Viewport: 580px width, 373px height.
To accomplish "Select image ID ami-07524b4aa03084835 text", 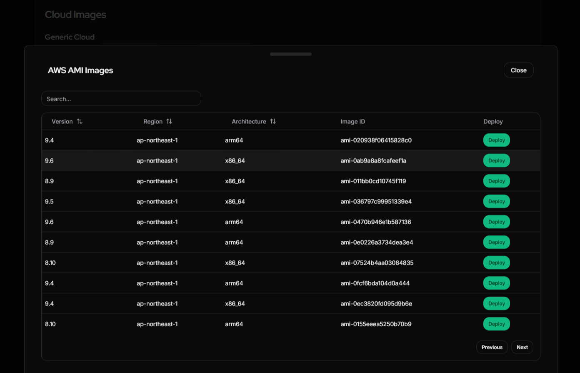I will 377,263.
